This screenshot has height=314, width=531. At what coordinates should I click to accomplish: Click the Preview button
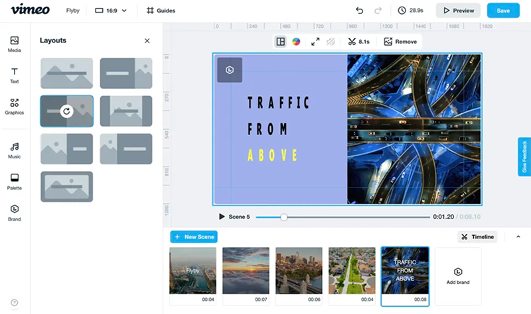pos(458,11)
